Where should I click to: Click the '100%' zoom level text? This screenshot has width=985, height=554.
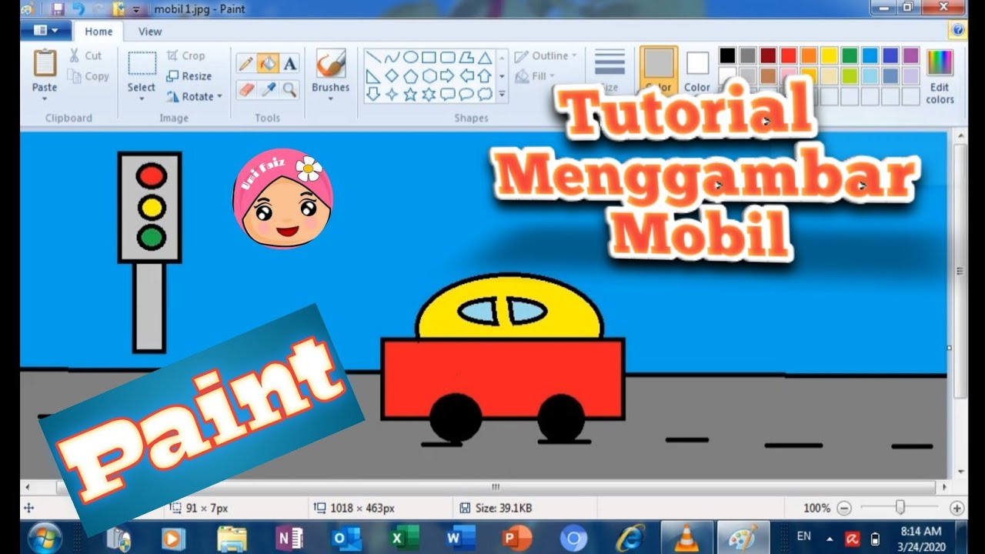[816, 508]
